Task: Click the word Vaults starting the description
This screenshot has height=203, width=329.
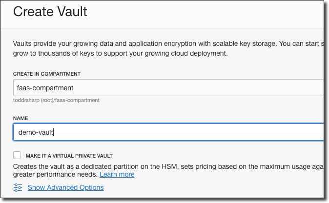Action: [x=23, y=43]
